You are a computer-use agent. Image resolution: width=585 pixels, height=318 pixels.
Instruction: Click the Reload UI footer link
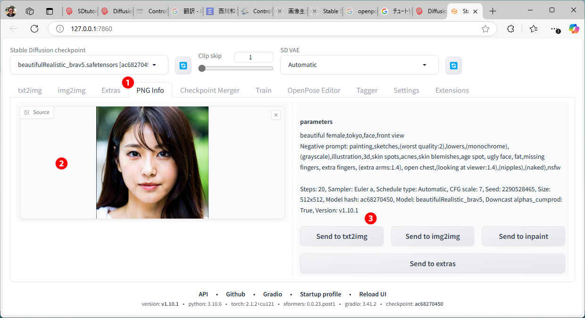373,294
